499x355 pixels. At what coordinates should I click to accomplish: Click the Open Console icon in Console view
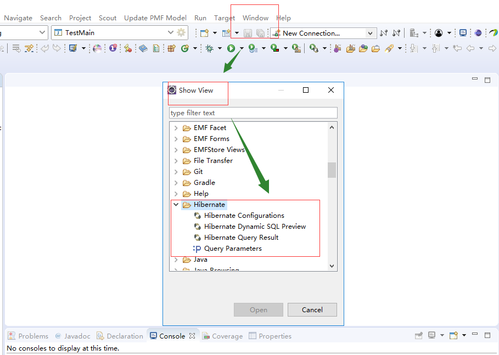click(453, 335)
